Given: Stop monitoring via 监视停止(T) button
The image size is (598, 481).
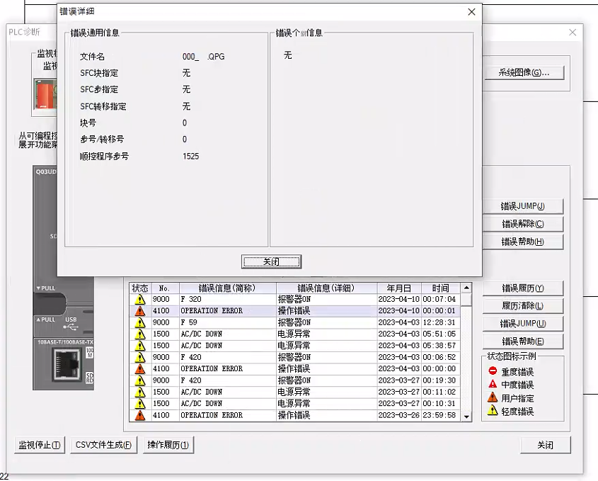Looking at the screenshot, I should coord(40,445).
